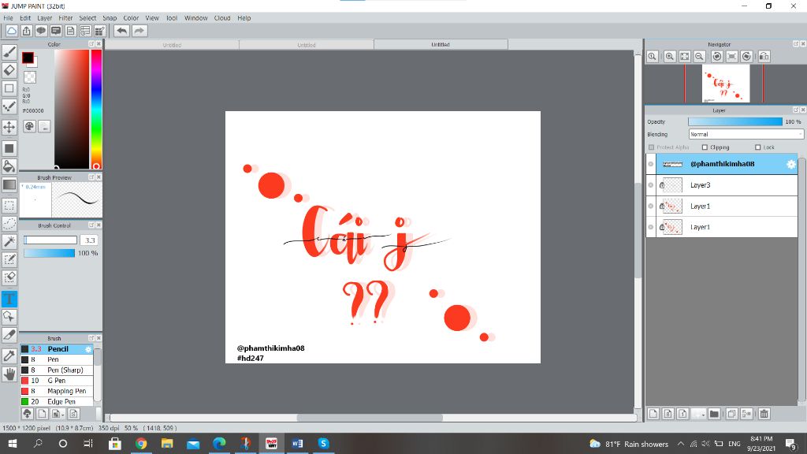The width and height of the screenshot is (807, 454).
Task: Enable the Clipping checkbox
Action: (705, 147)
